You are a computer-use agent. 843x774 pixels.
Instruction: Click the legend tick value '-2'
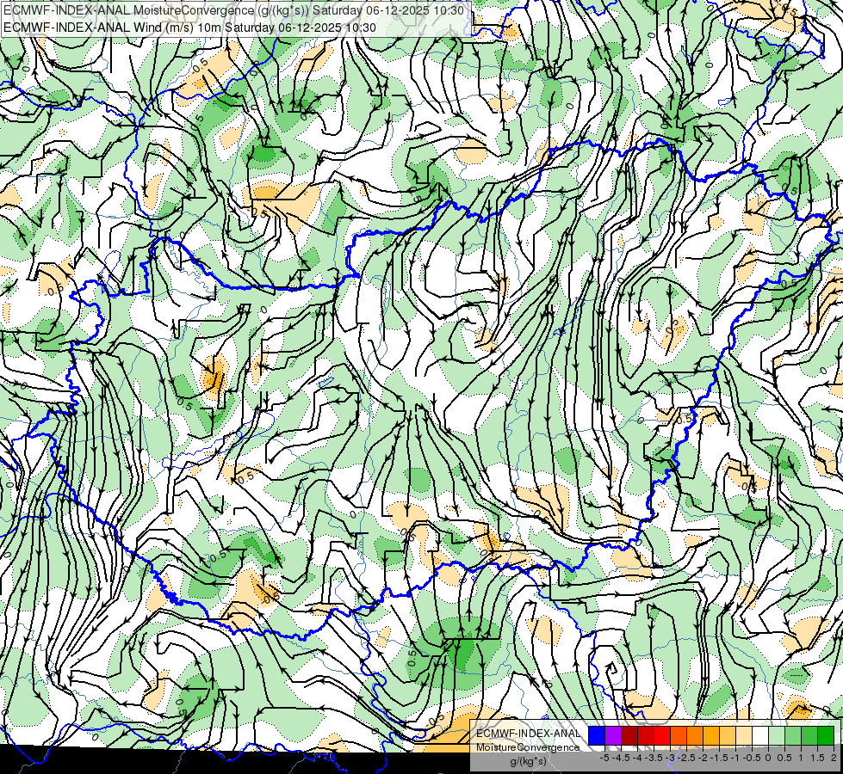[703, 758]
